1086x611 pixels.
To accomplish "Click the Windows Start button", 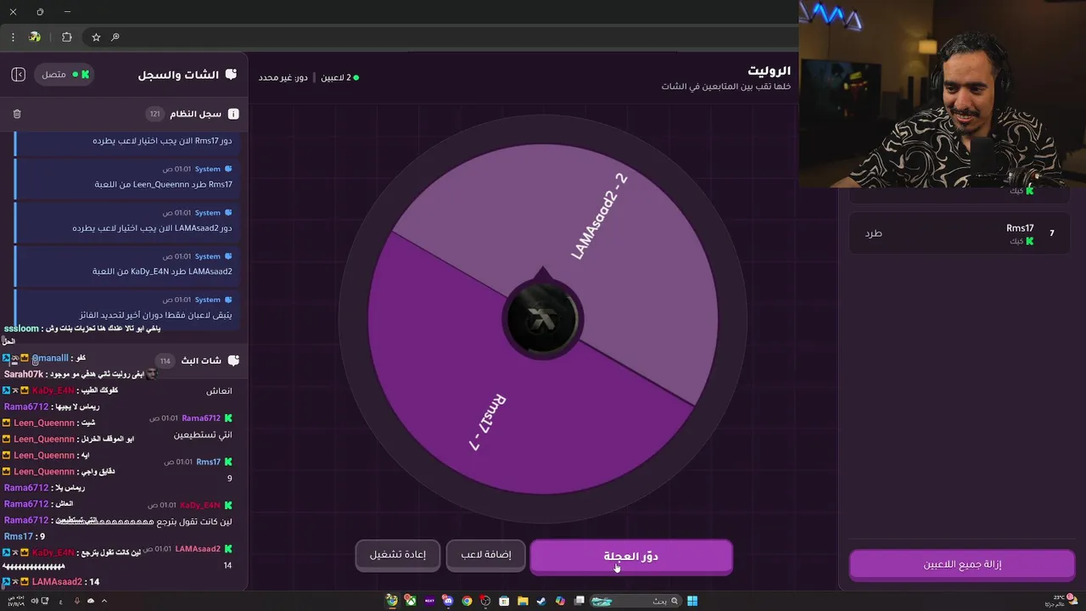I will click(x=692, y=601).
